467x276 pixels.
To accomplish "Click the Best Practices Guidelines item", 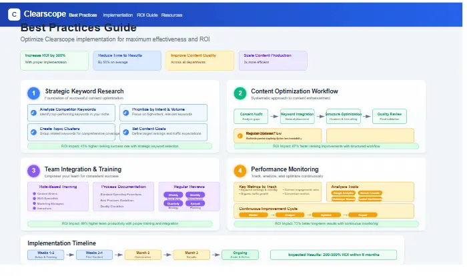I will click(117, 201).
